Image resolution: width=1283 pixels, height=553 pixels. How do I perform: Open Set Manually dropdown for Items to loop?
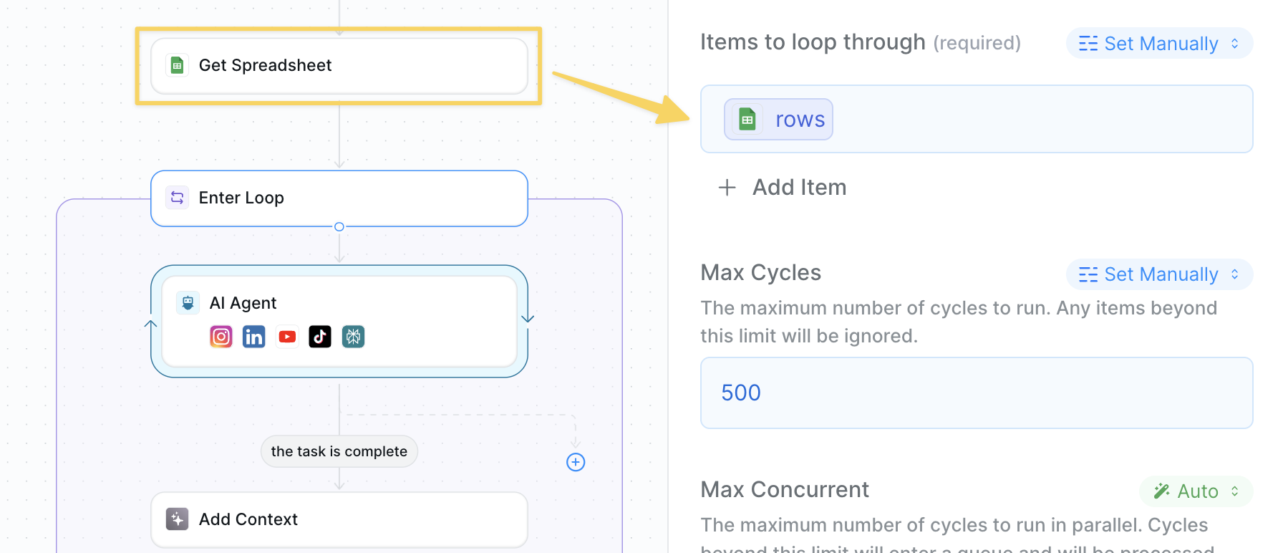(x=1159, y=44)
